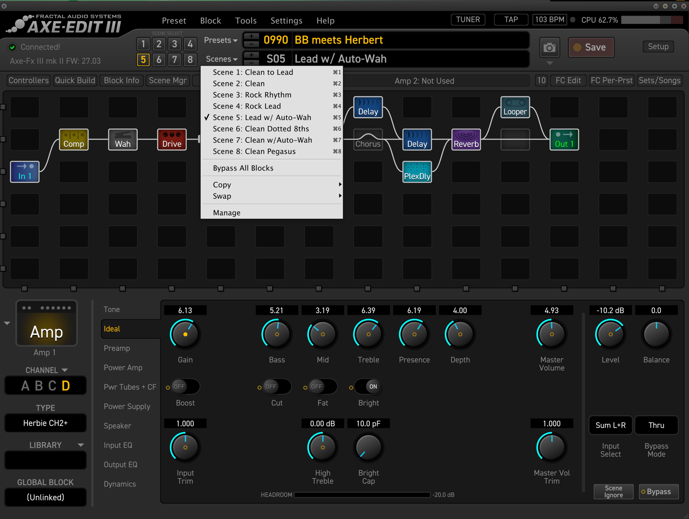Choose scene 1 in Scene Select
This screenshot has width=689, height=519.
(x=143, y=44)
